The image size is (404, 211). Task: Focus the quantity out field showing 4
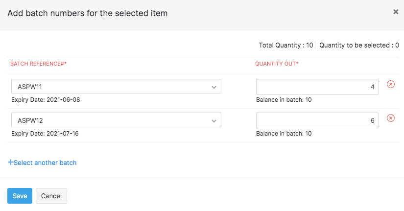pyautogui.click(x=317, y=87)
